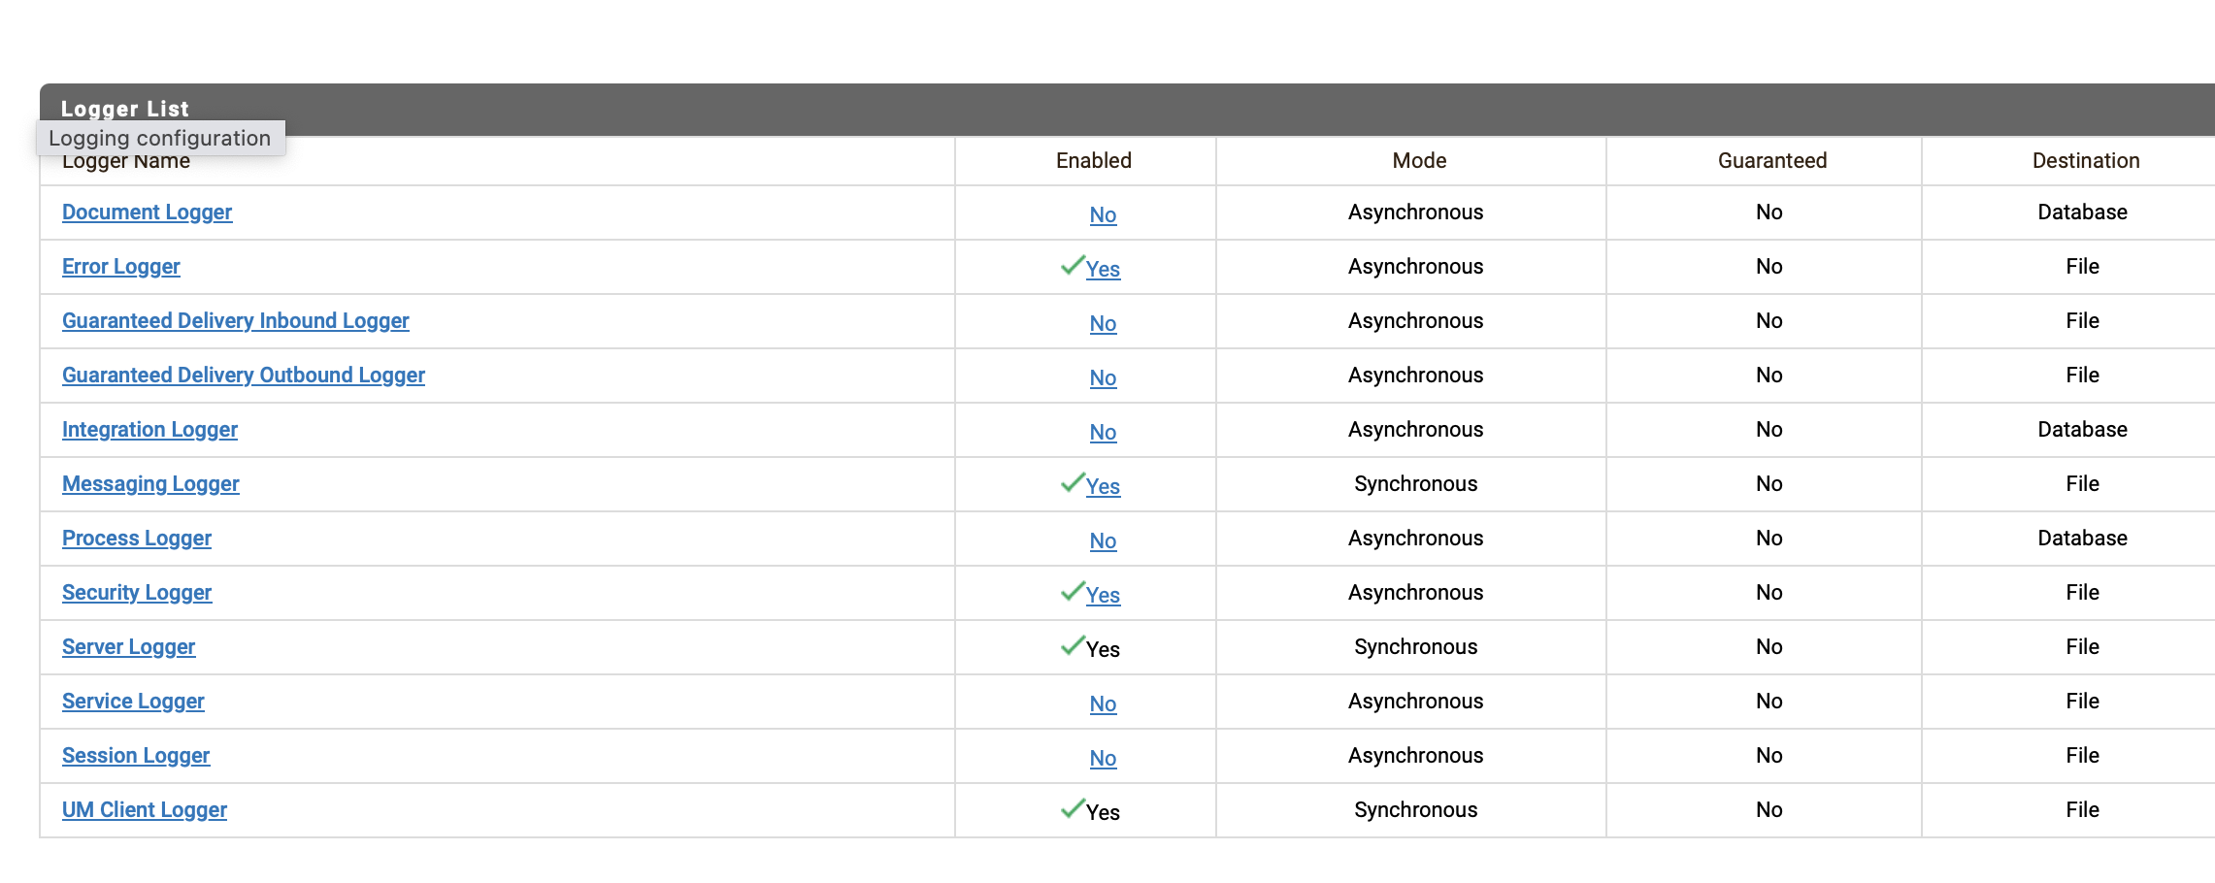Screen dimensions: 2215x883
Task: Click Synchronous mode in UM Client Logger row
Action: 1415,809
